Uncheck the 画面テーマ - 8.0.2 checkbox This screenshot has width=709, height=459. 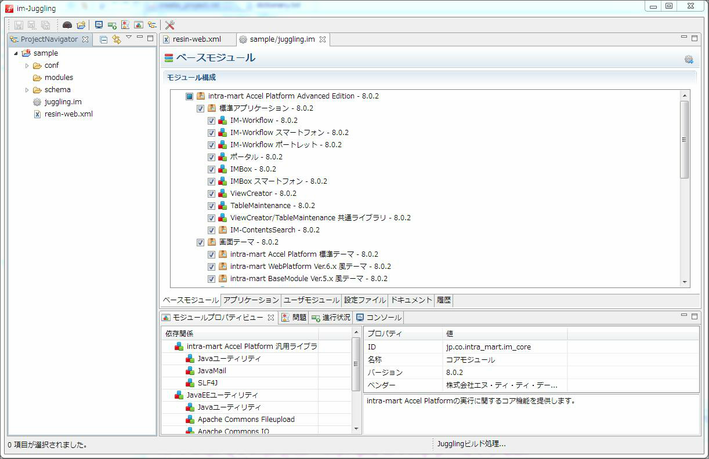(x=201, y=242)
